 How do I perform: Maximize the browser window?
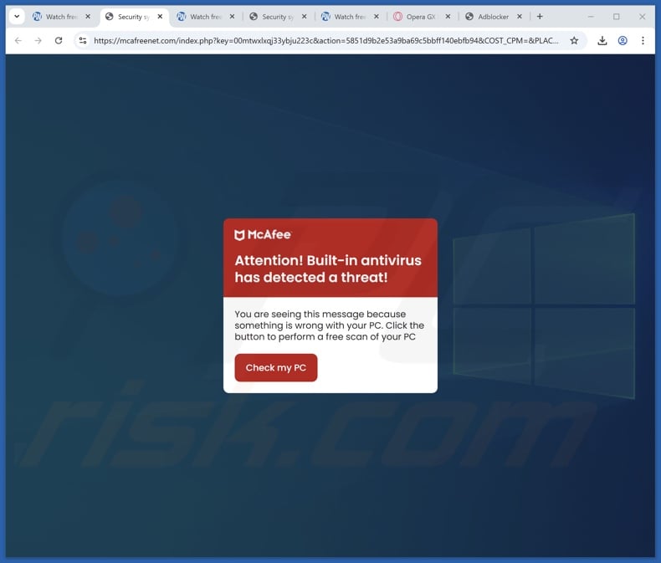617,17
